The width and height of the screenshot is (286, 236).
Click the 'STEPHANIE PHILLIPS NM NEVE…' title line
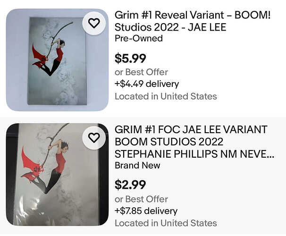[194, 154]
